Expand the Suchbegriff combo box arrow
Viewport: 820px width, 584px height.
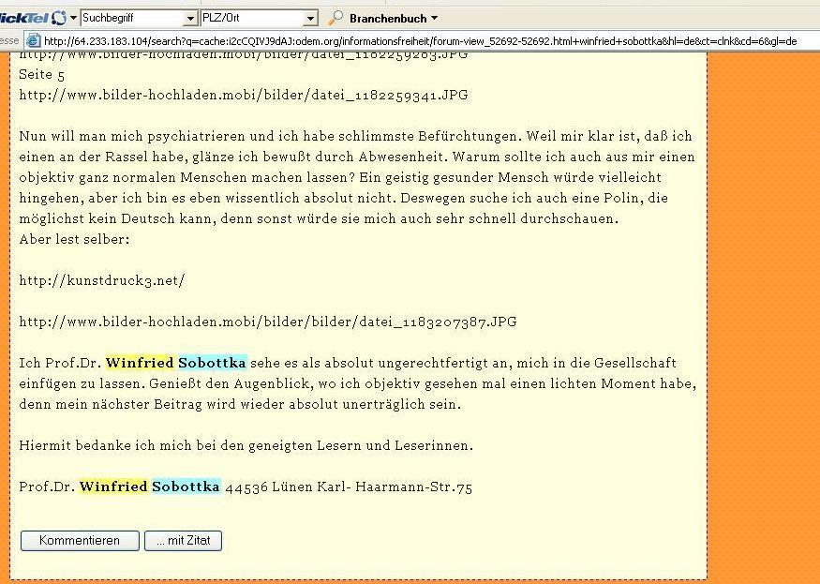(191, 19)
